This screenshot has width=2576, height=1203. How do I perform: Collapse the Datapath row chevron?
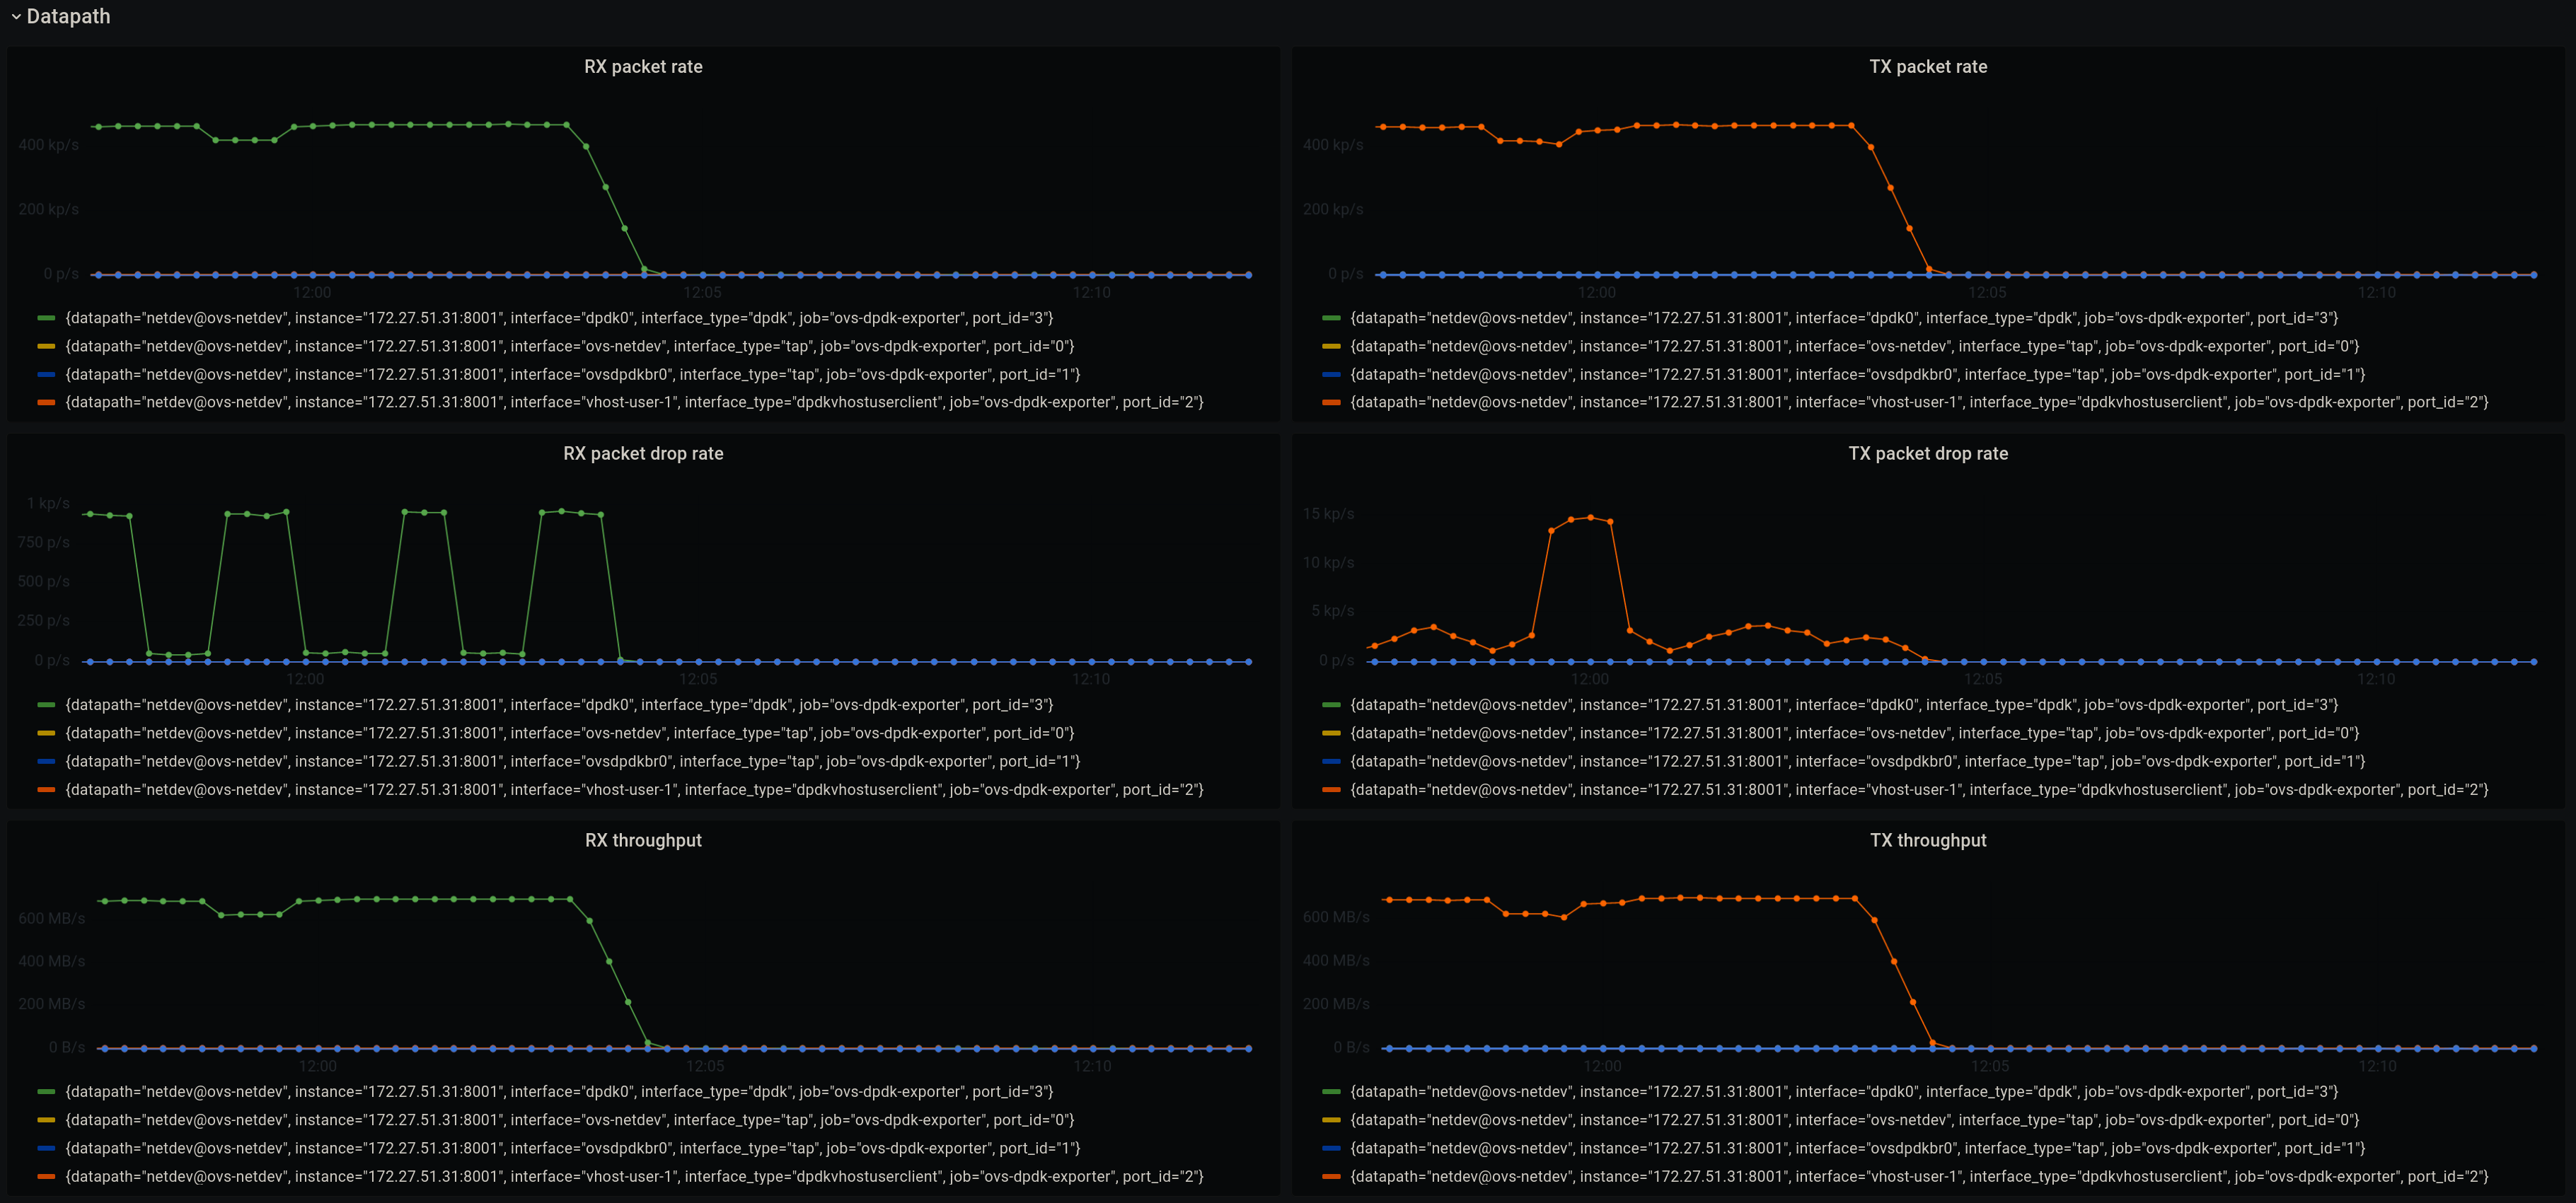[x=16, y=17]
